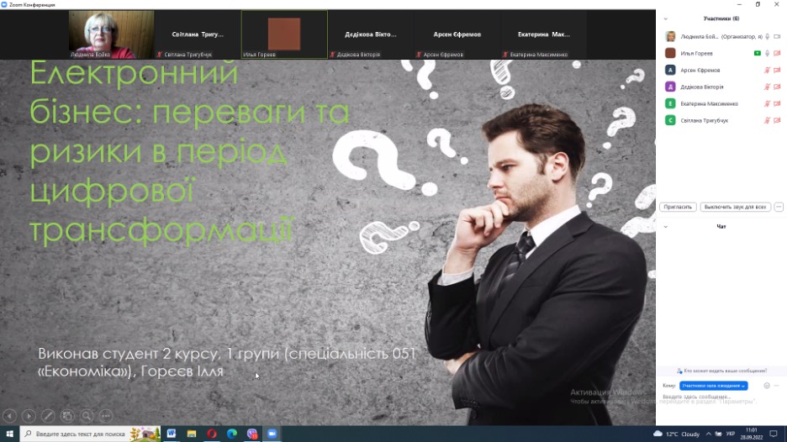Unmute Екатерина Максименко's microphone
The height and width of the screenshot is (442, 787).
point(767,104)
